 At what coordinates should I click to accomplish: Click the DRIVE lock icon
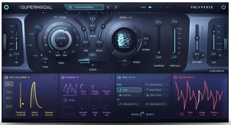tap(93, 32)
